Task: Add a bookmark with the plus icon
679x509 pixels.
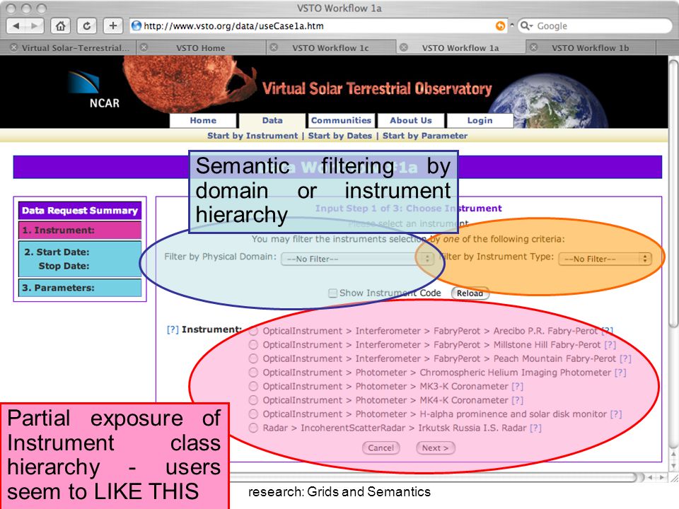Action: pos(112,26)
